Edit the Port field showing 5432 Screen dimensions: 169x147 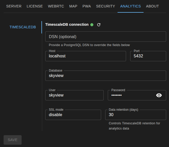tap(148, 56)
